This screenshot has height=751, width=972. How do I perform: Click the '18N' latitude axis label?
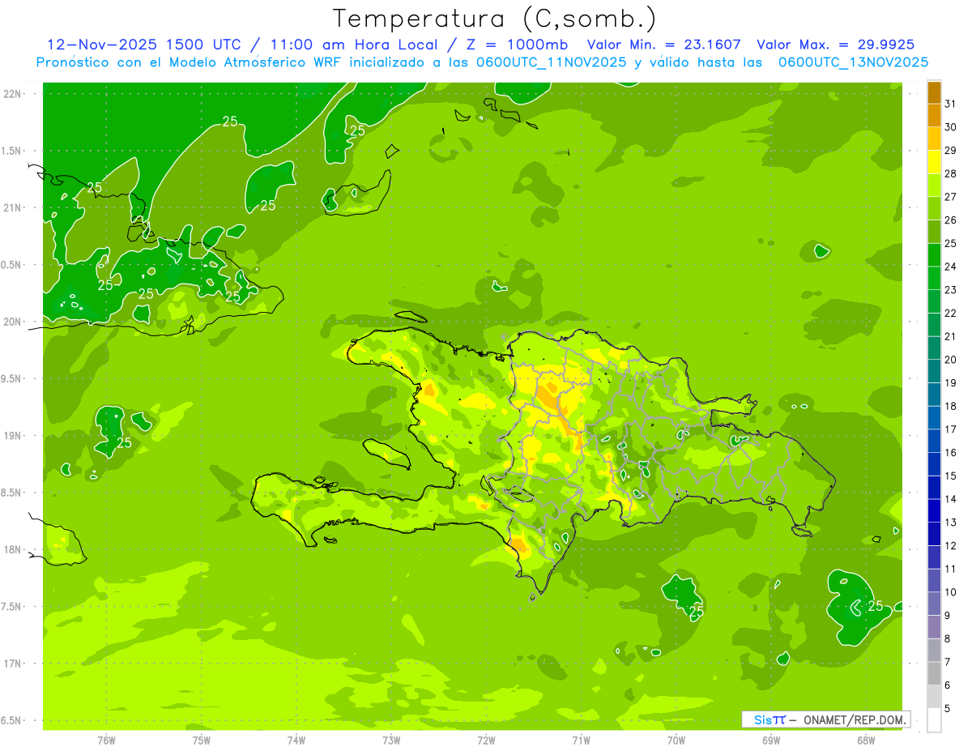point(11,549)
